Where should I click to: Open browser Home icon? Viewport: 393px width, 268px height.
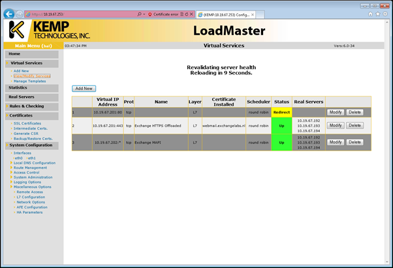point(371,13)
